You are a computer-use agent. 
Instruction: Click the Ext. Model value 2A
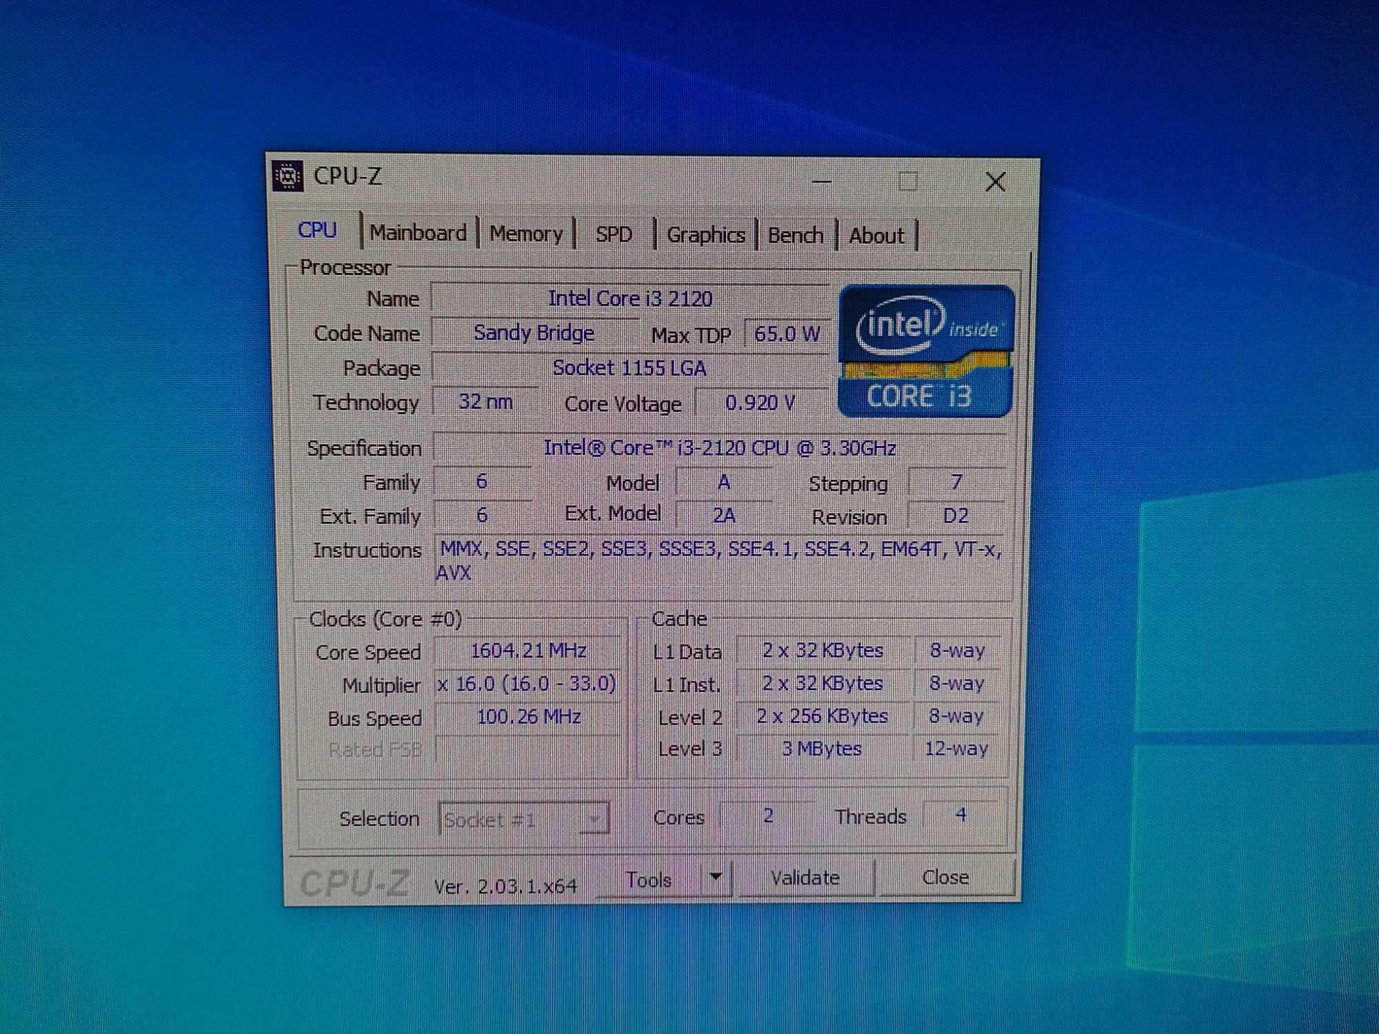(723, 515)
